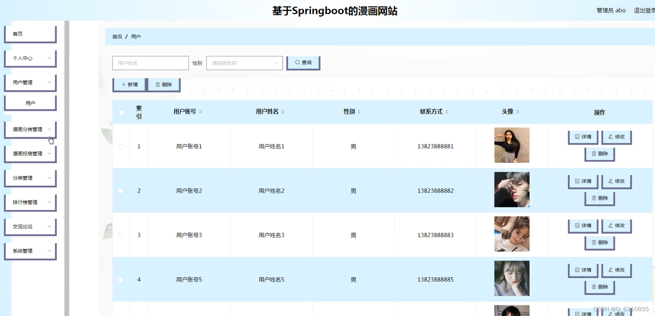Click the sidebar vertical scrollbar
This screenshot has width=655, height=316.
tap(67, 168)
